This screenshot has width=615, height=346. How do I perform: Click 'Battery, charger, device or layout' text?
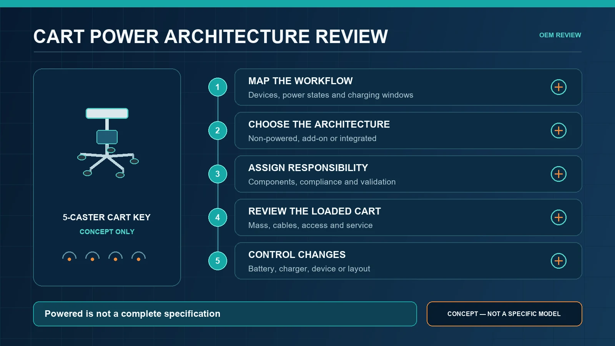309,269
